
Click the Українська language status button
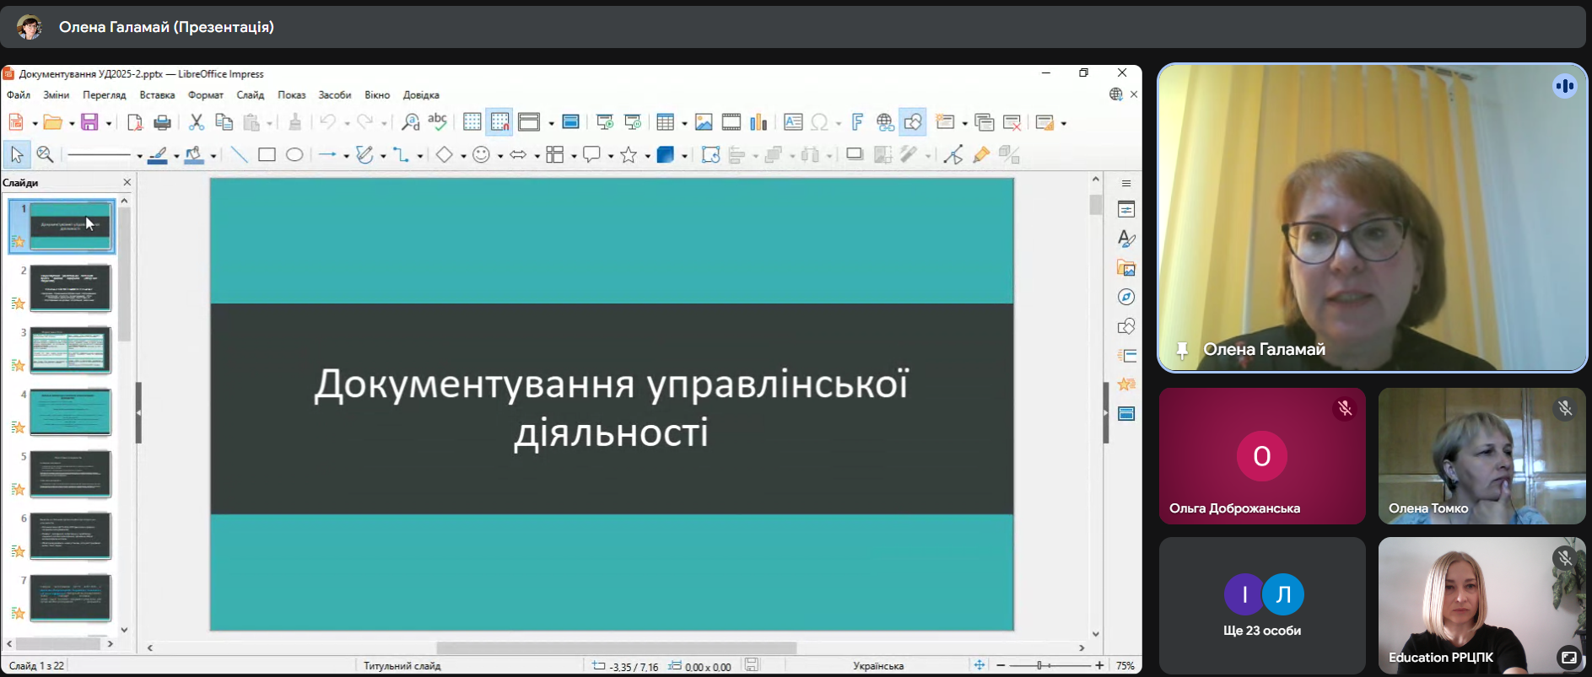click(877, 666)
